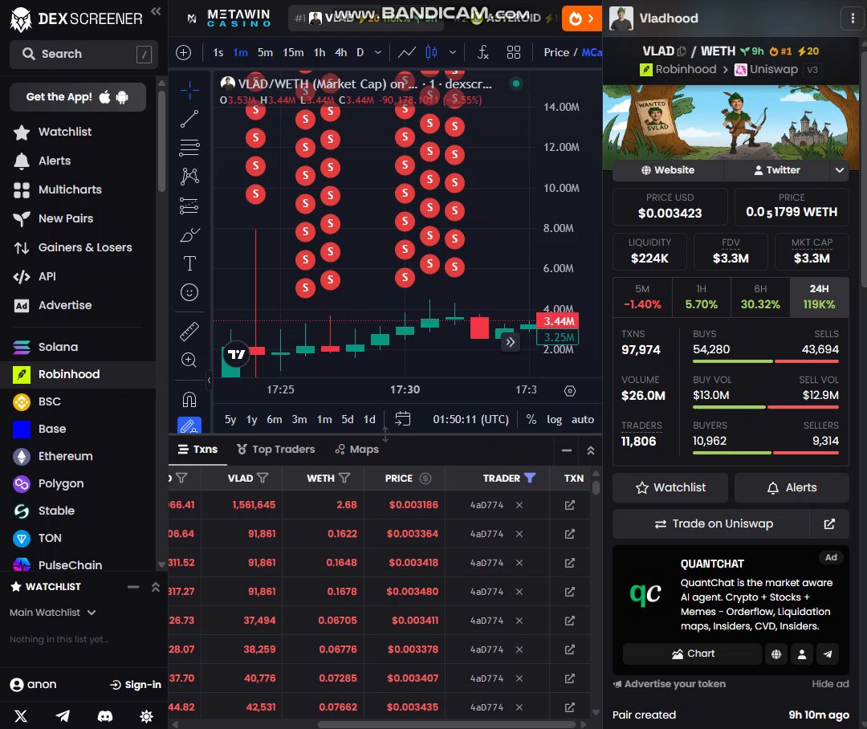Switch to the Top Traders tab
The height and width of the screenshot is (729, 867).
coord(275,449)
